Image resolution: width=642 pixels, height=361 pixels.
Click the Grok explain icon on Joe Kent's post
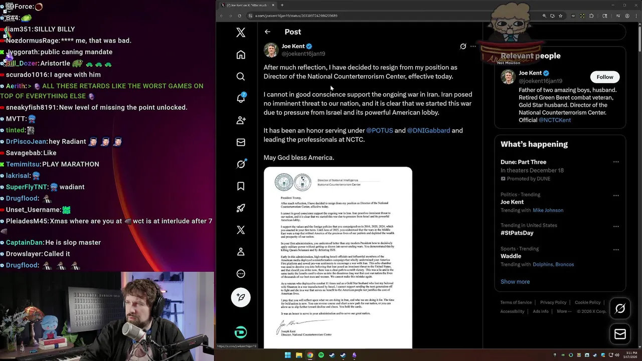click(463, 46)
